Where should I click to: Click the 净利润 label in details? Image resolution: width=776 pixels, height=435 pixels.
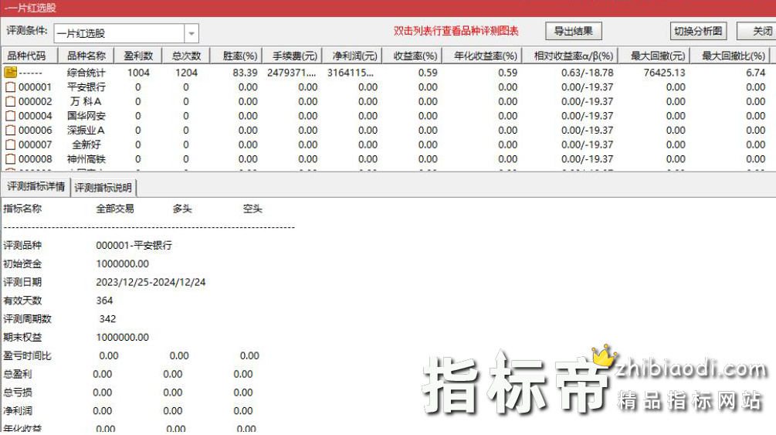click(17, 411)
